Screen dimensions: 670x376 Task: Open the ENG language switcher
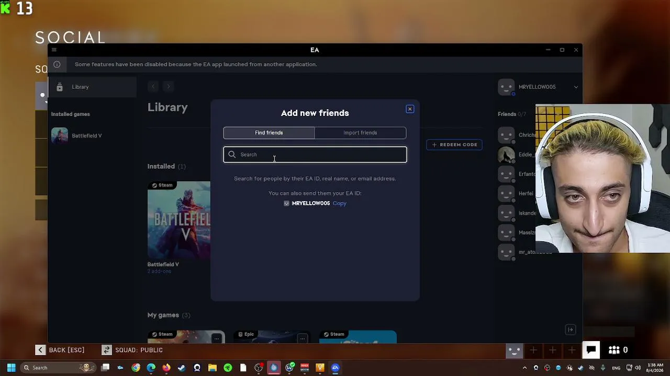pos(616,368)
